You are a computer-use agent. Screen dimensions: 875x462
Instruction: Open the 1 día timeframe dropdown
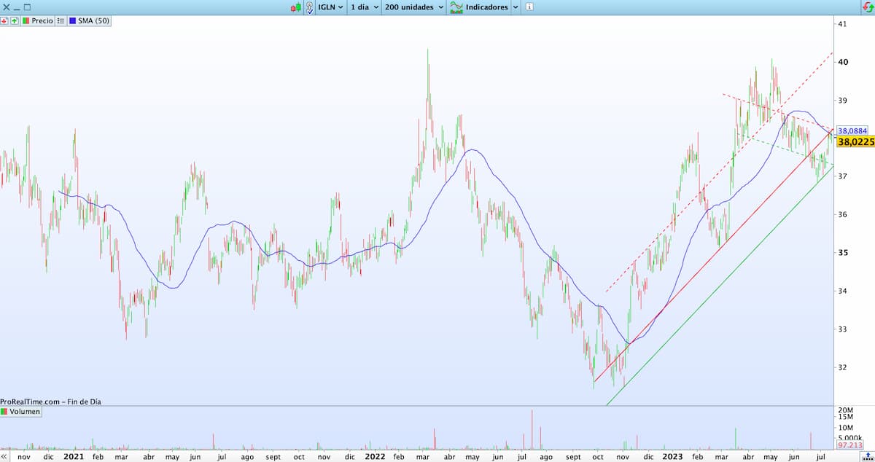(364, 7)
